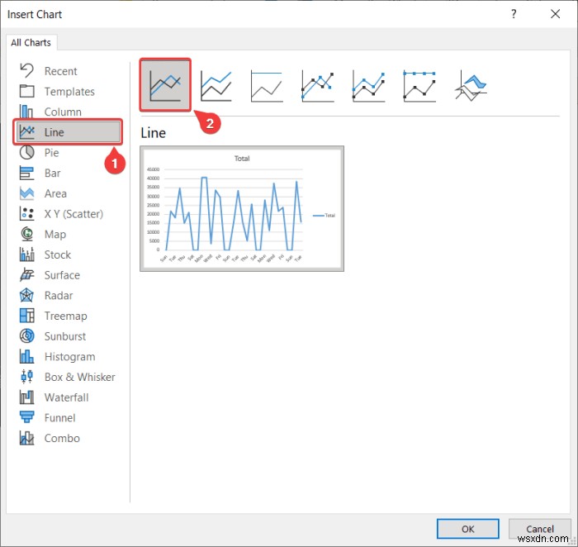Choose the Waterfall category
The width and height of the screenshot is (578, 547).
(x=66, y=397)
